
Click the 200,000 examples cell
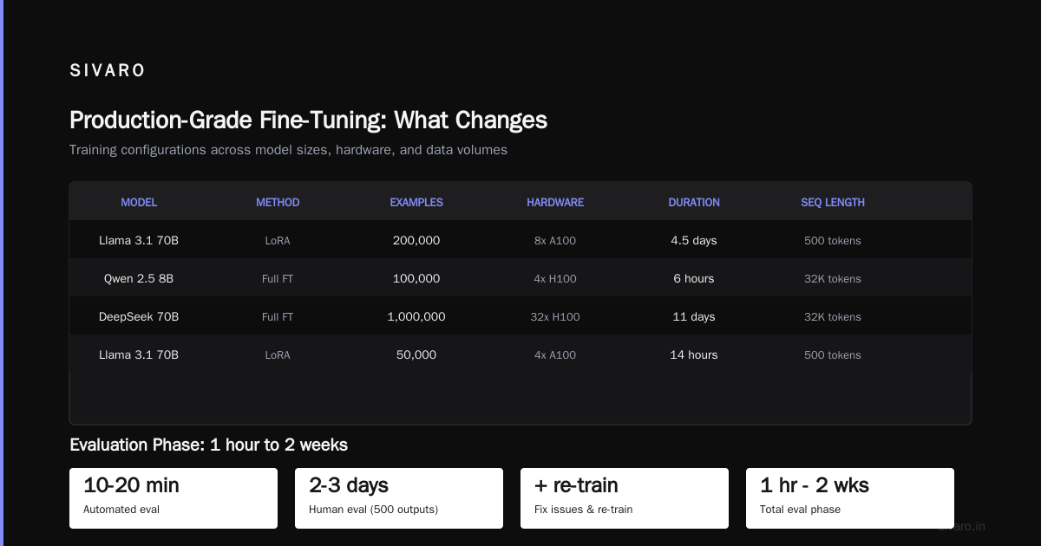(416, 240)
